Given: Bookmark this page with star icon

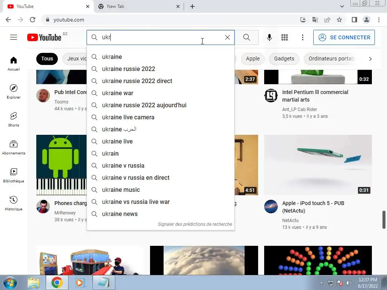Looking at the screenshot, I should tap(339, 20).
